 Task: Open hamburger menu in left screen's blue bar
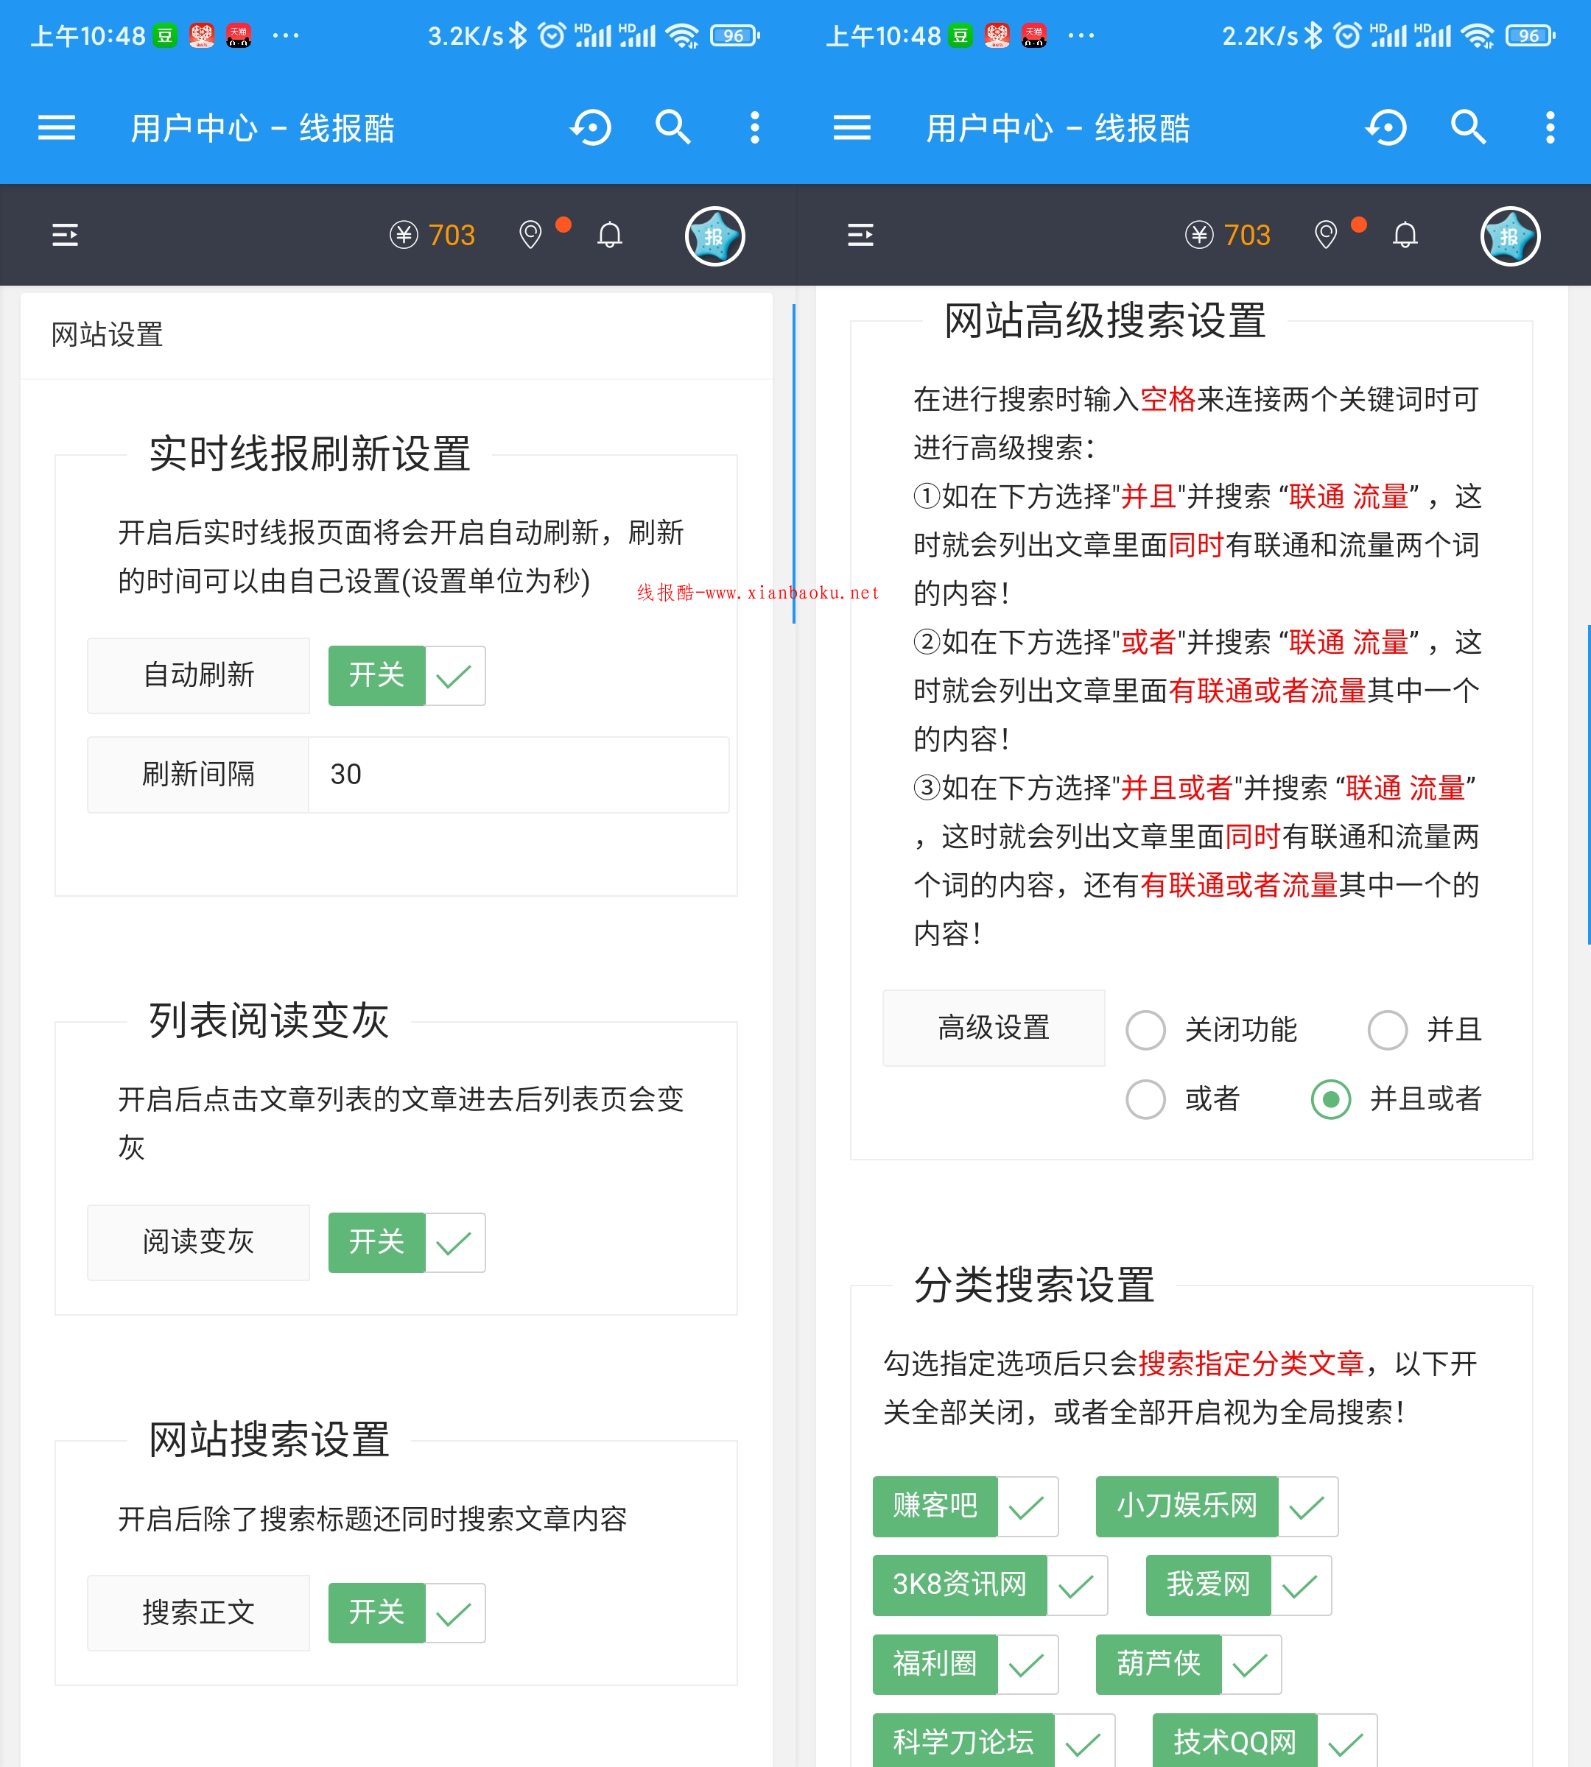click(57, 128)
